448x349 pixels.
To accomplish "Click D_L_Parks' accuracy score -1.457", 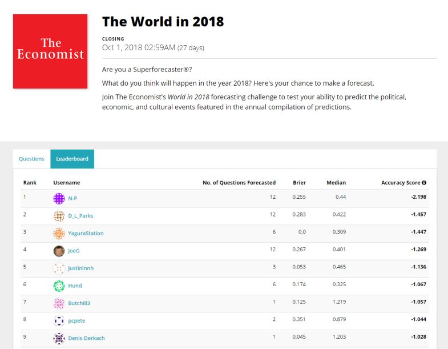I will [x=418, y=214].
